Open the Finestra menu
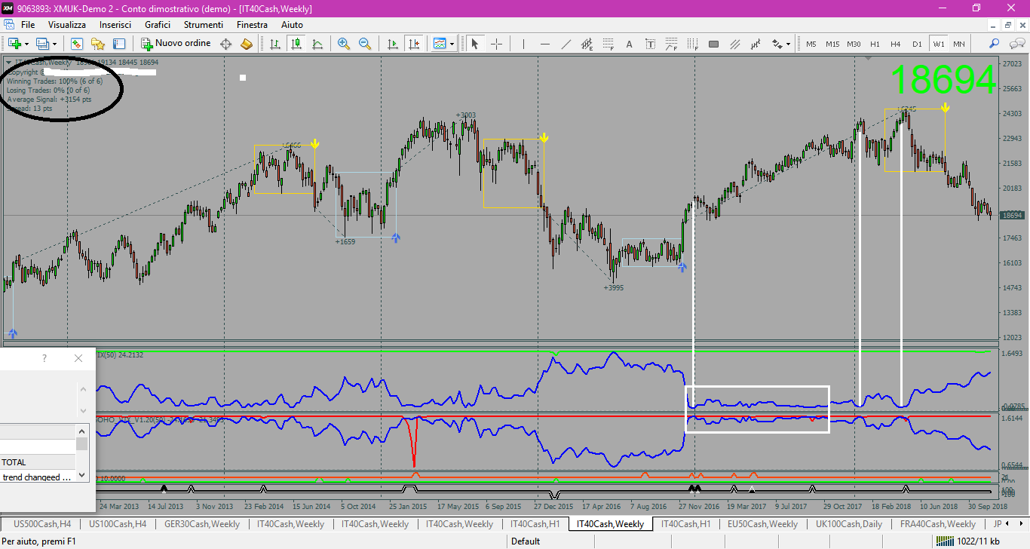The image size is (1030, 549). pos(252,25)
